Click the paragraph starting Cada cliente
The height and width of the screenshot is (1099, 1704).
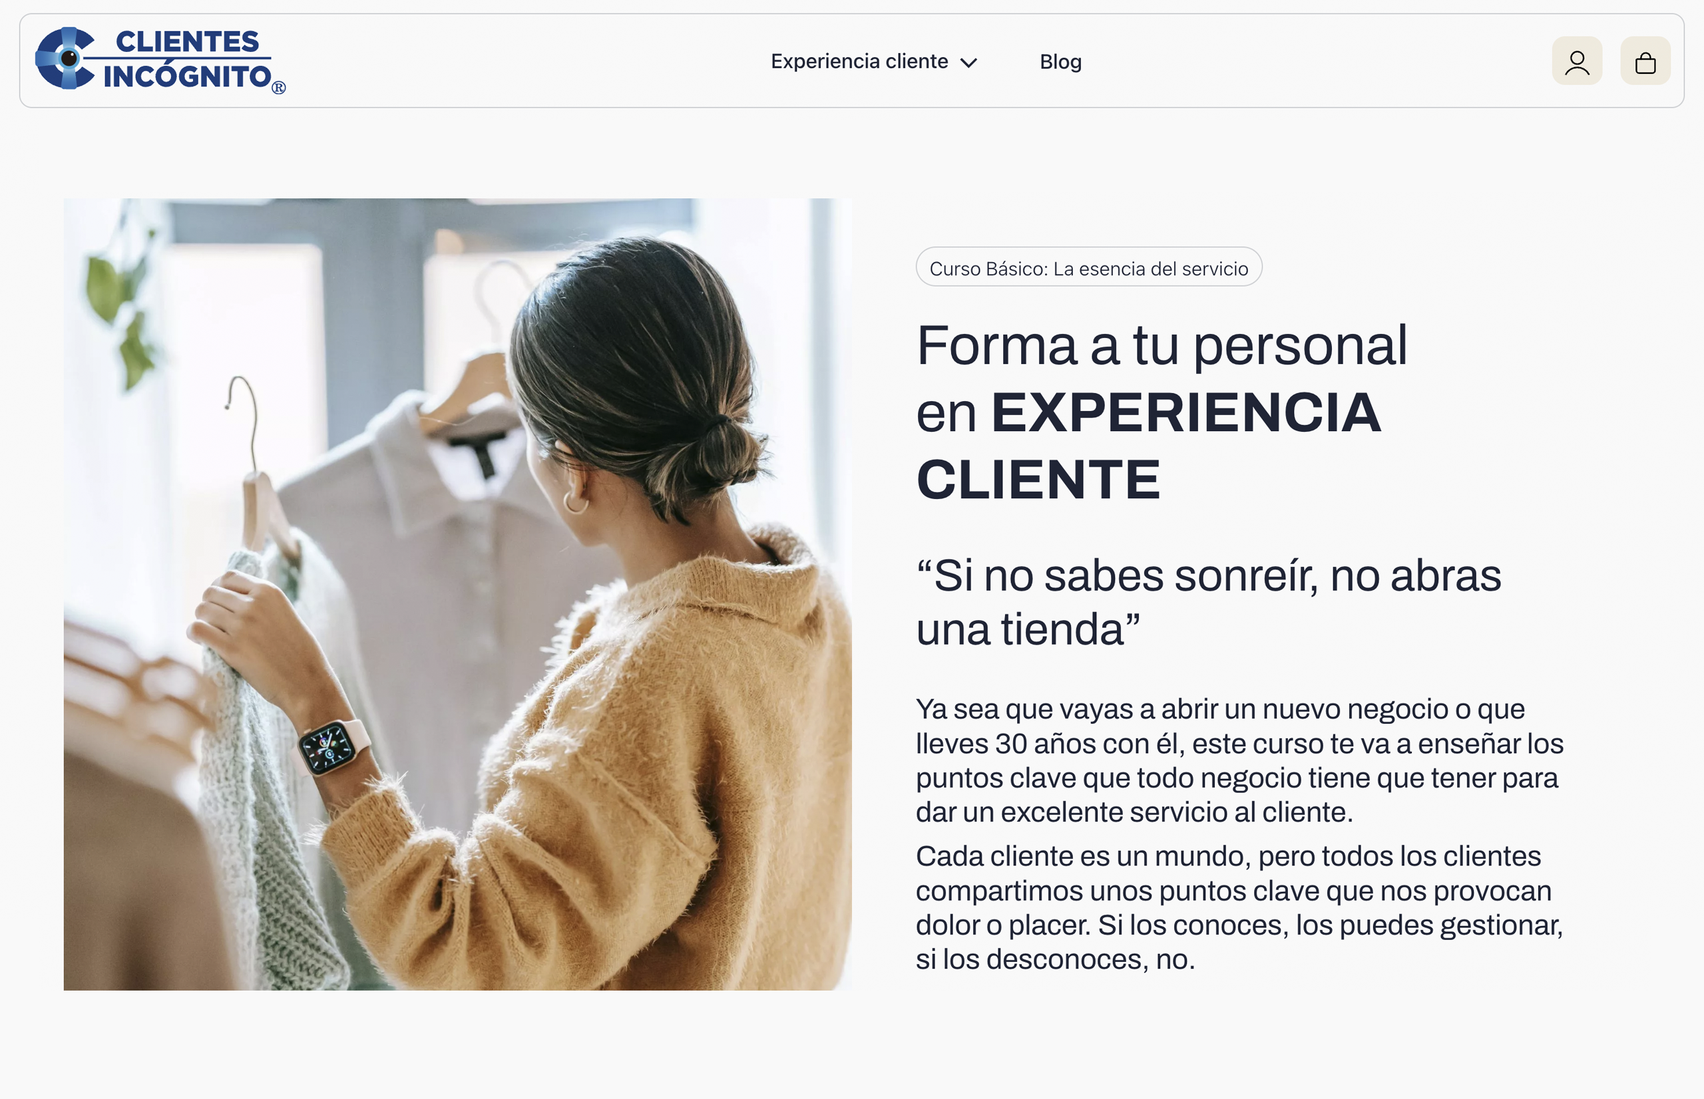1239,908
